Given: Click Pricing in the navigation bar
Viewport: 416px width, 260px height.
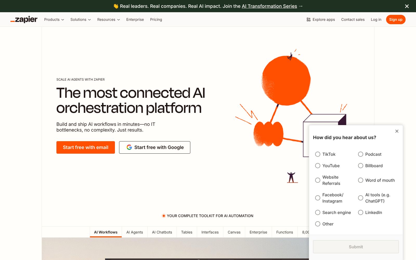Looking at the screenshot, I should pyautogui.click(x=156, y=19).
